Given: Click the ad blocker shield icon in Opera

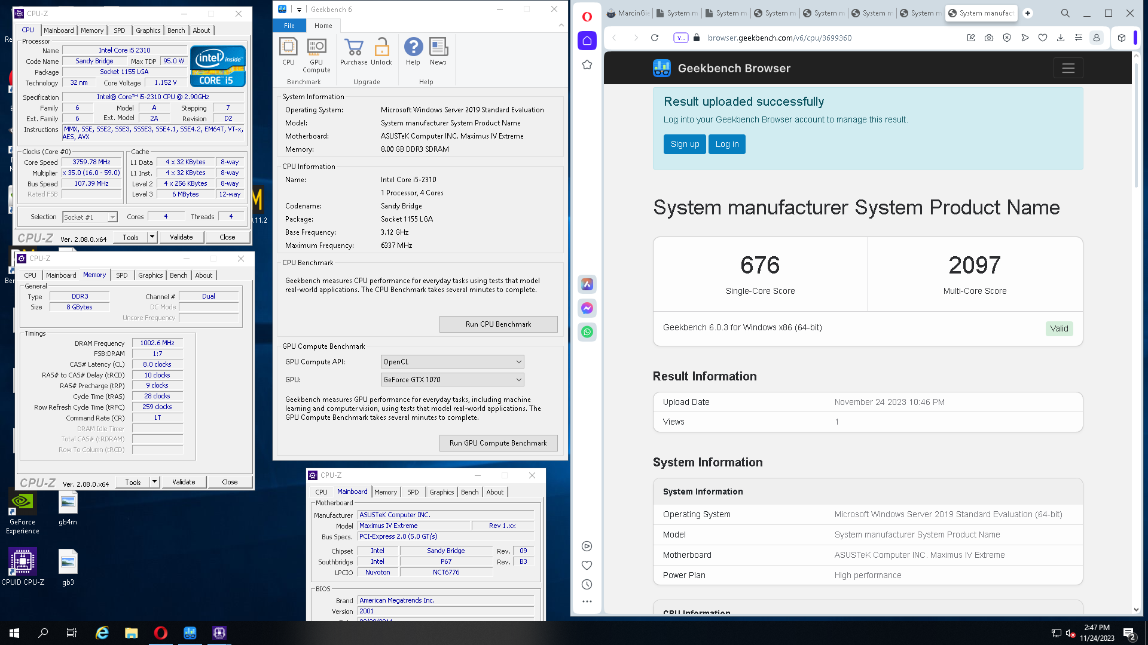Looking at the screenshot, I should (x=1007, y=38).
